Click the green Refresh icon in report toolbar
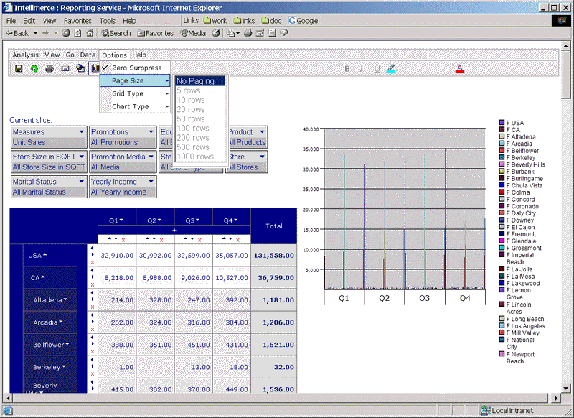The width and height of the screenshot is (574, 418). 34,68
